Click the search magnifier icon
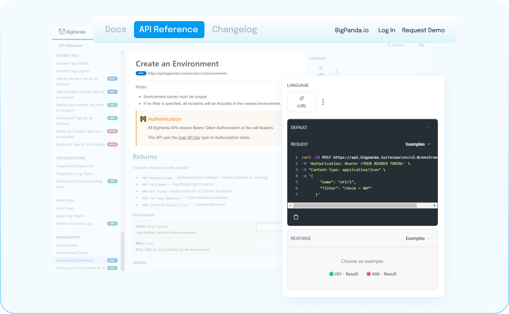Screen dimensions: 509x314 click(x=389, y=45)
